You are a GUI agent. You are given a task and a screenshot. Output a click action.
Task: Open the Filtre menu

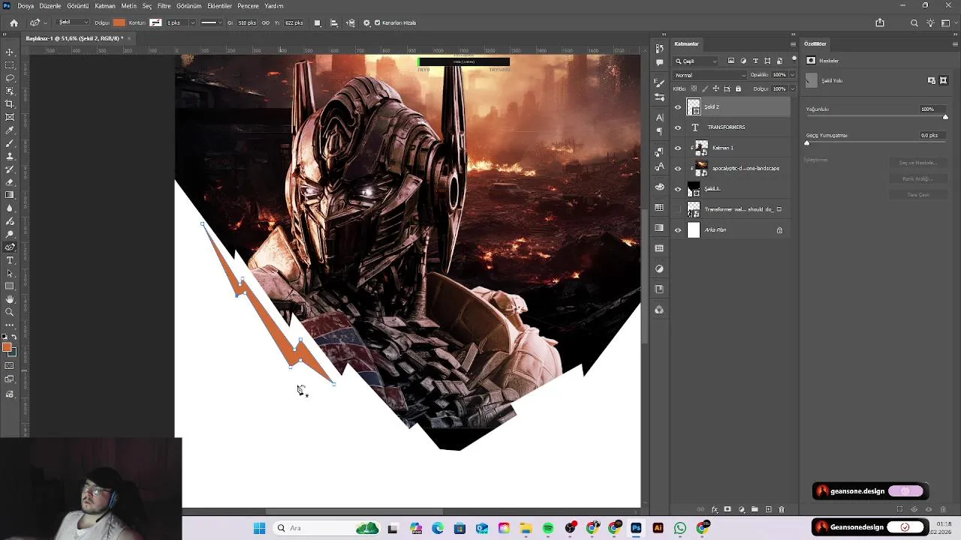164,6
